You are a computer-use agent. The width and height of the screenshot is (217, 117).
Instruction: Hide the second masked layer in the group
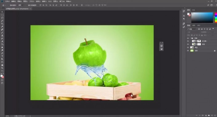tap(188, 44)
